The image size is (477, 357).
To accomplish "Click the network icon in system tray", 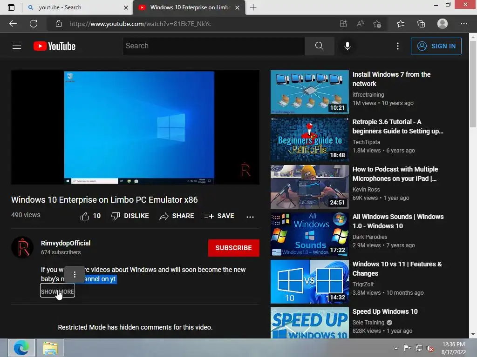I will [419, 348].
